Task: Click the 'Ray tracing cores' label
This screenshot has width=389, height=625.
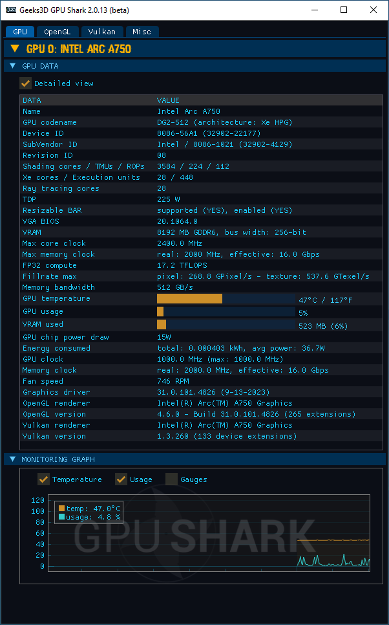Action: (x=61, y=188)
